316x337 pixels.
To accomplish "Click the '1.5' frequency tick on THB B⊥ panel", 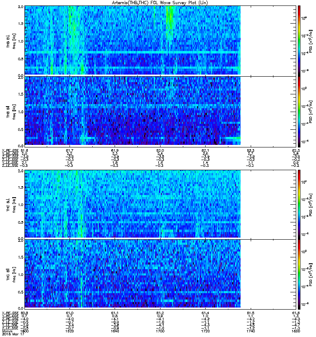I will click(21, 24).
